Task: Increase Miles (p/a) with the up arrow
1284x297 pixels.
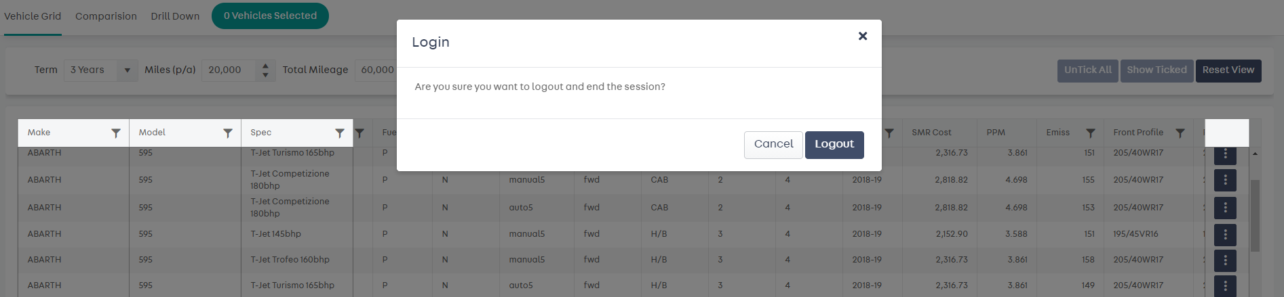Action: point(265,66)
